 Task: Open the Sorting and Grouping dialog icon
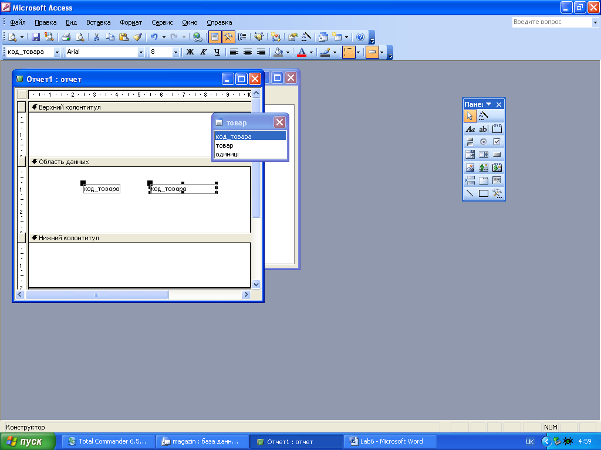pyautogui.click(x=242, y=37)
